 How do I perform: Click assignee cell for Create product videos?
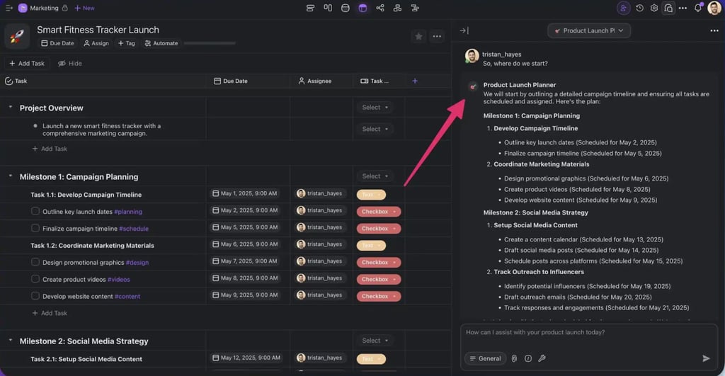[x=319, y=278]
